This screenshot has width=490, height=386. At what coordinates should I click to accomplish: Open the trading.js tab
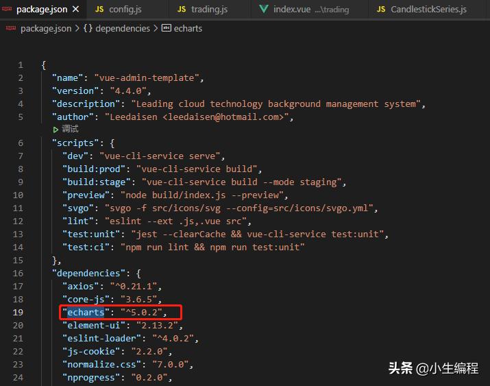(x=209, y=10)
